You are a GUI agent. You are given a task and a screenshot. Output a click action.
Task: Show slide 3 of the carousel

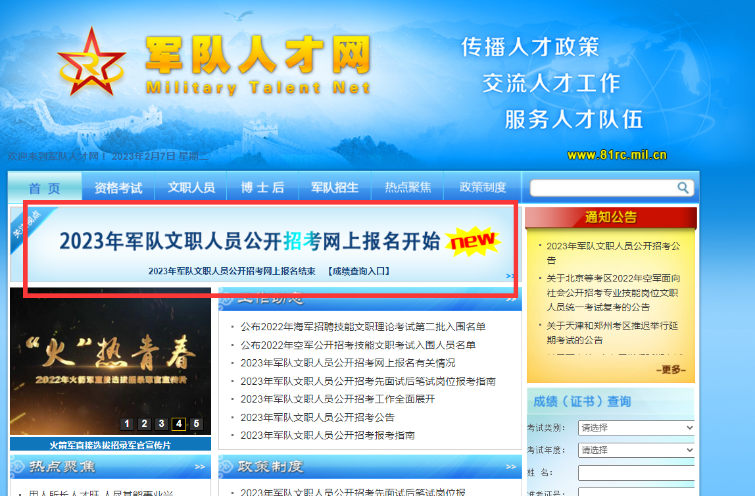tap(161, 424)
